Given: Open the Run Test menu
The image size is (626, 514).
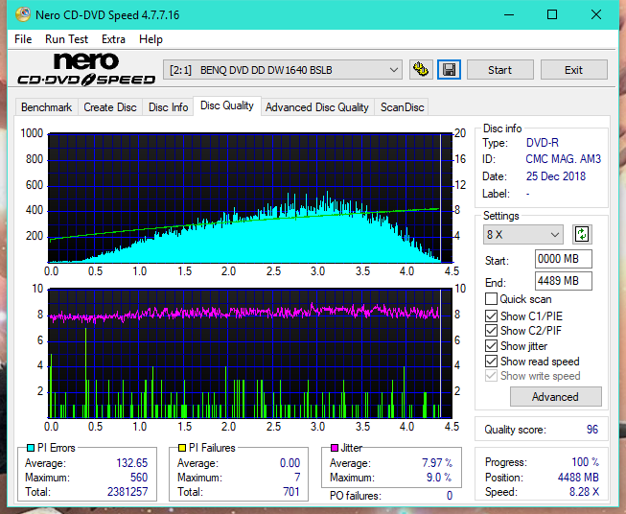Looking at the screenshot, I should tap(67, 39).
